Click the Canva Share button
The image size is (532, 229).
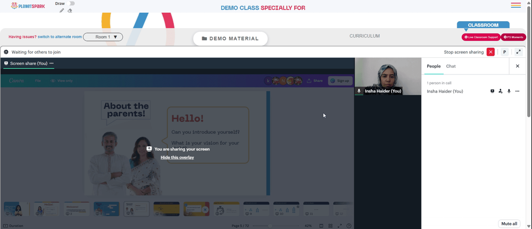click(314, 81)
